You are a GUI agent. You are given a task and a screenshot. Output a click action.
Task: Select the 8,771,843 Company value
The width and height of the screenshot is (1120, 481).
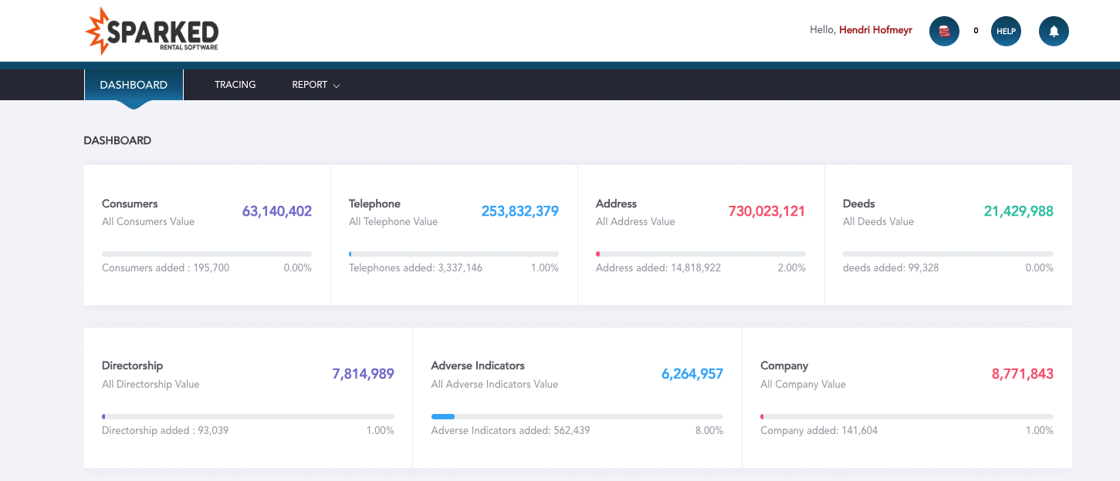(1023, 373)
